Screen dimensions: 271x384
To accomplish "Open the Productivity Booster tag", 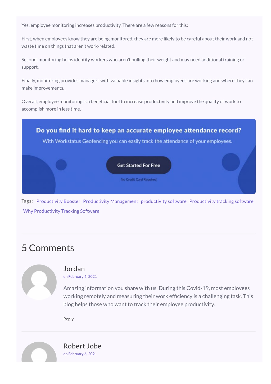I will (x=58, y=201).
